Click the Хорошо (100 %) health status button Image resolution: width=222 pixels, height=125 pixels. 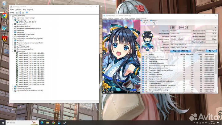pyautogui.click(x=180, y=51)
